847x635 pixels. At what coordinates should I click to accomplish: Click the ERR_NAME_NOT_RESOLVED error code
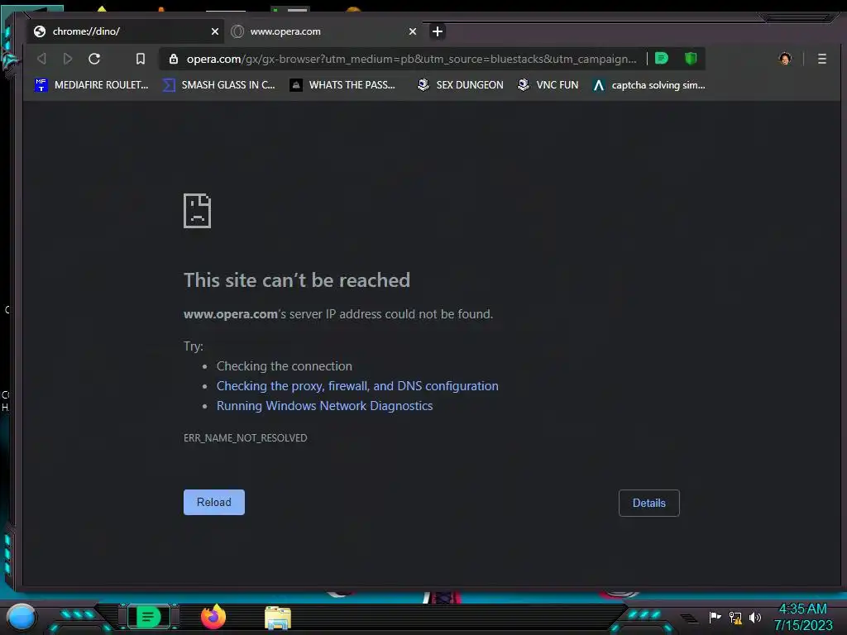point(245,438)
